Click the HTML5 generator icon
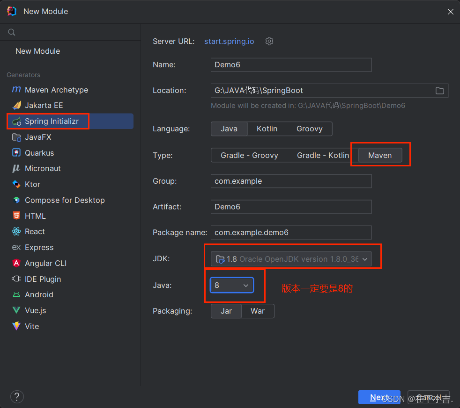Viewport: 460px width, 408px height. (16, 216)
